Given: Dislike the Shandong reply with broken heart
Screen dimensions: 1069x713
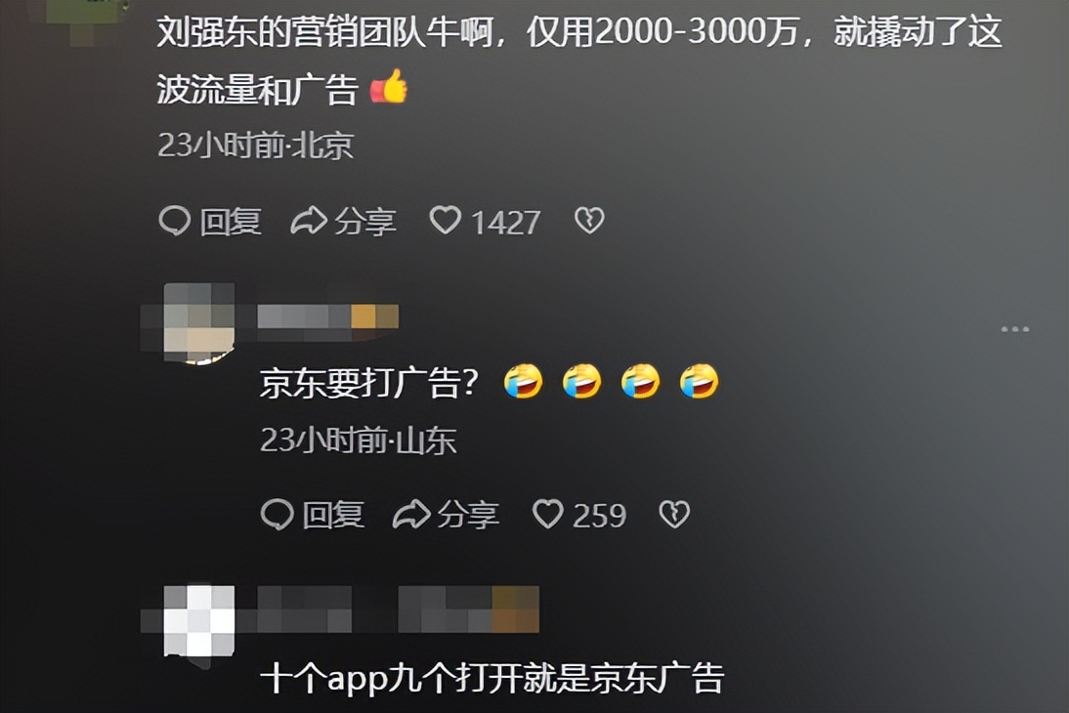Looking at the screenshot, I should coord(674,514).
